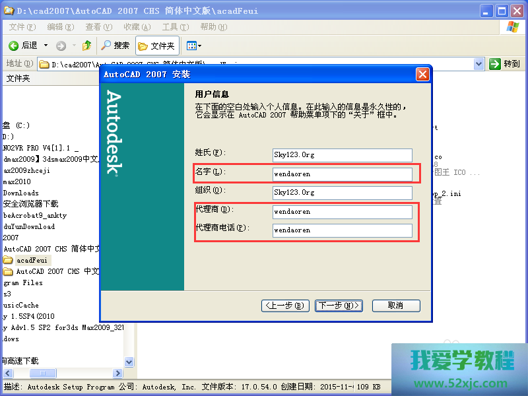
Task: Click the folder tree scroll down arrow
Action: 129,362
